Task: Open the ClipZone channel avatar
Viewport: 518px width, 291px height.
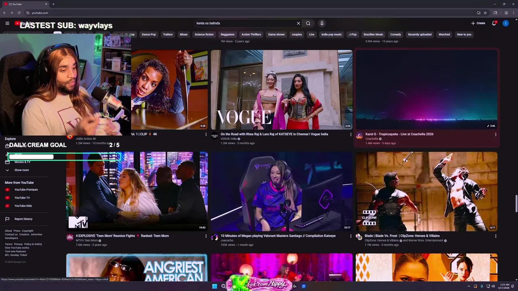Action: pos(359,237)
